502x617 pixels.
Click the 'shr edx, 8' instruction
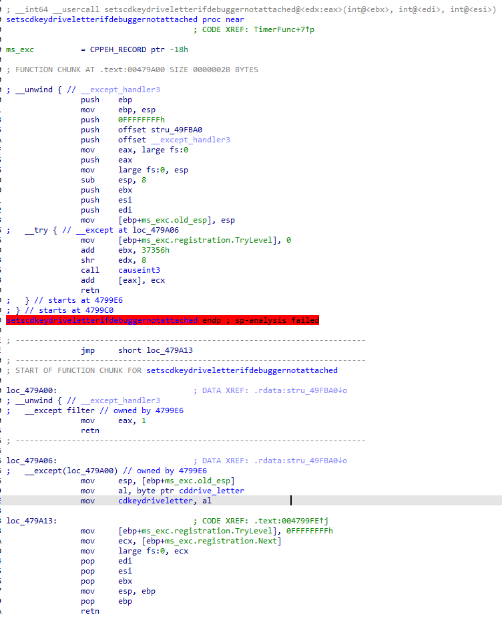[x=113, y=260]
